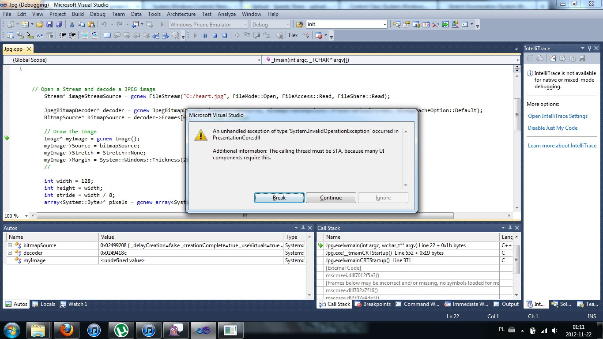Pause debugging with the Break All icon

pyautogui.click(x=205, y=35)
